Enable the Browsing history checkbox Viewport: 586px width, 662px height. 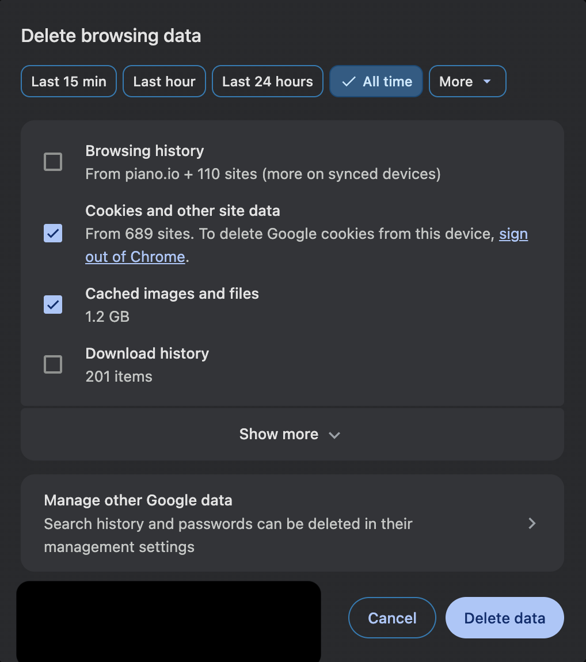coord(53,162)
